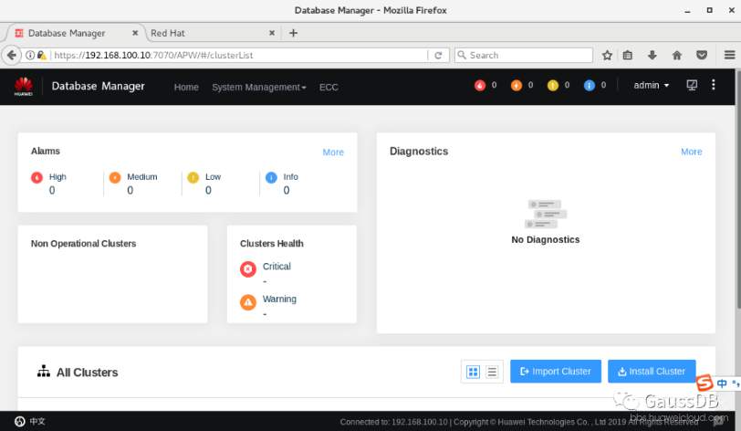Click Warning label in Clusters Health
The height and width of the screenshot is (431, 741).
(280, 299)
